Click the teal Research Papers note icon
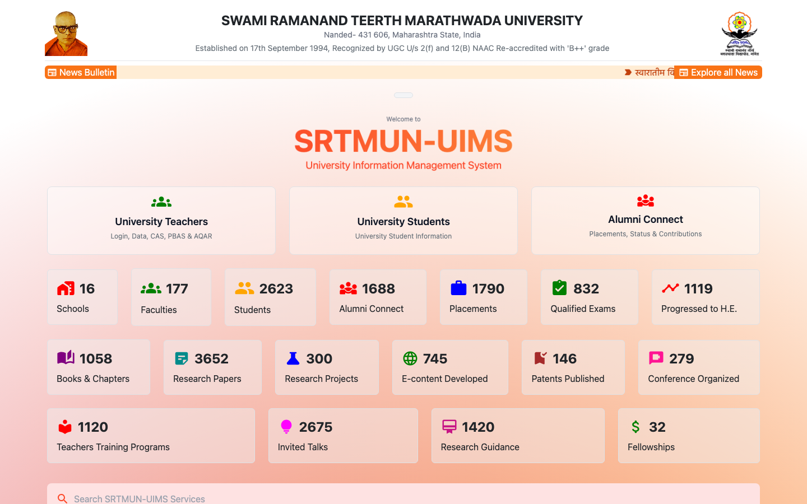 pyautogui.click(x=182, y=358)
